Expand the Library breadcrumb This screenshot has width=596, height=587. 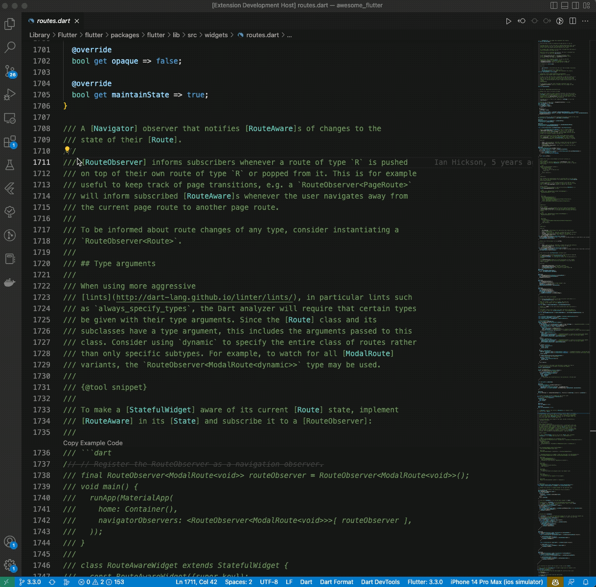click(x=39, y=35)
